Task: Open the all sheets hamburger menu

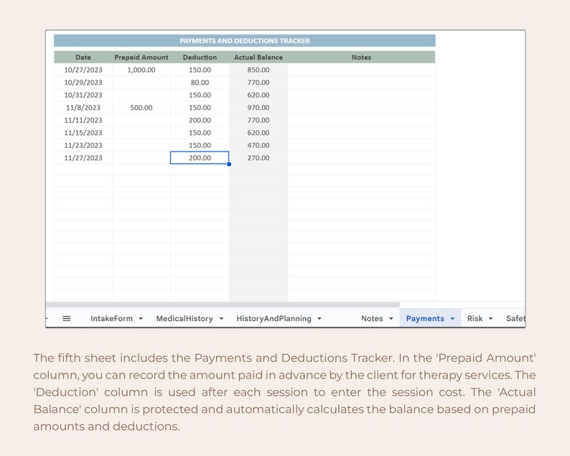Action: tap(67, 319)
